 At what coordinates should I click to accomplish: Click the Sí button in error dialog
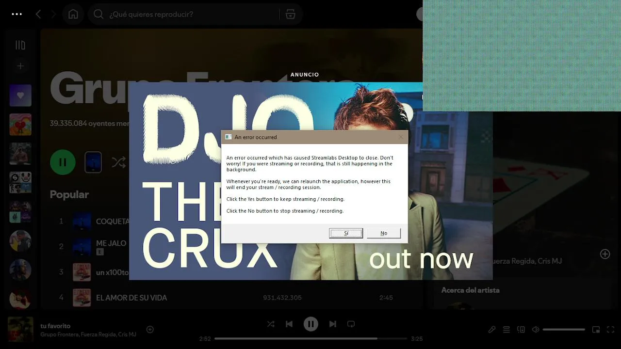coord(346,233)
